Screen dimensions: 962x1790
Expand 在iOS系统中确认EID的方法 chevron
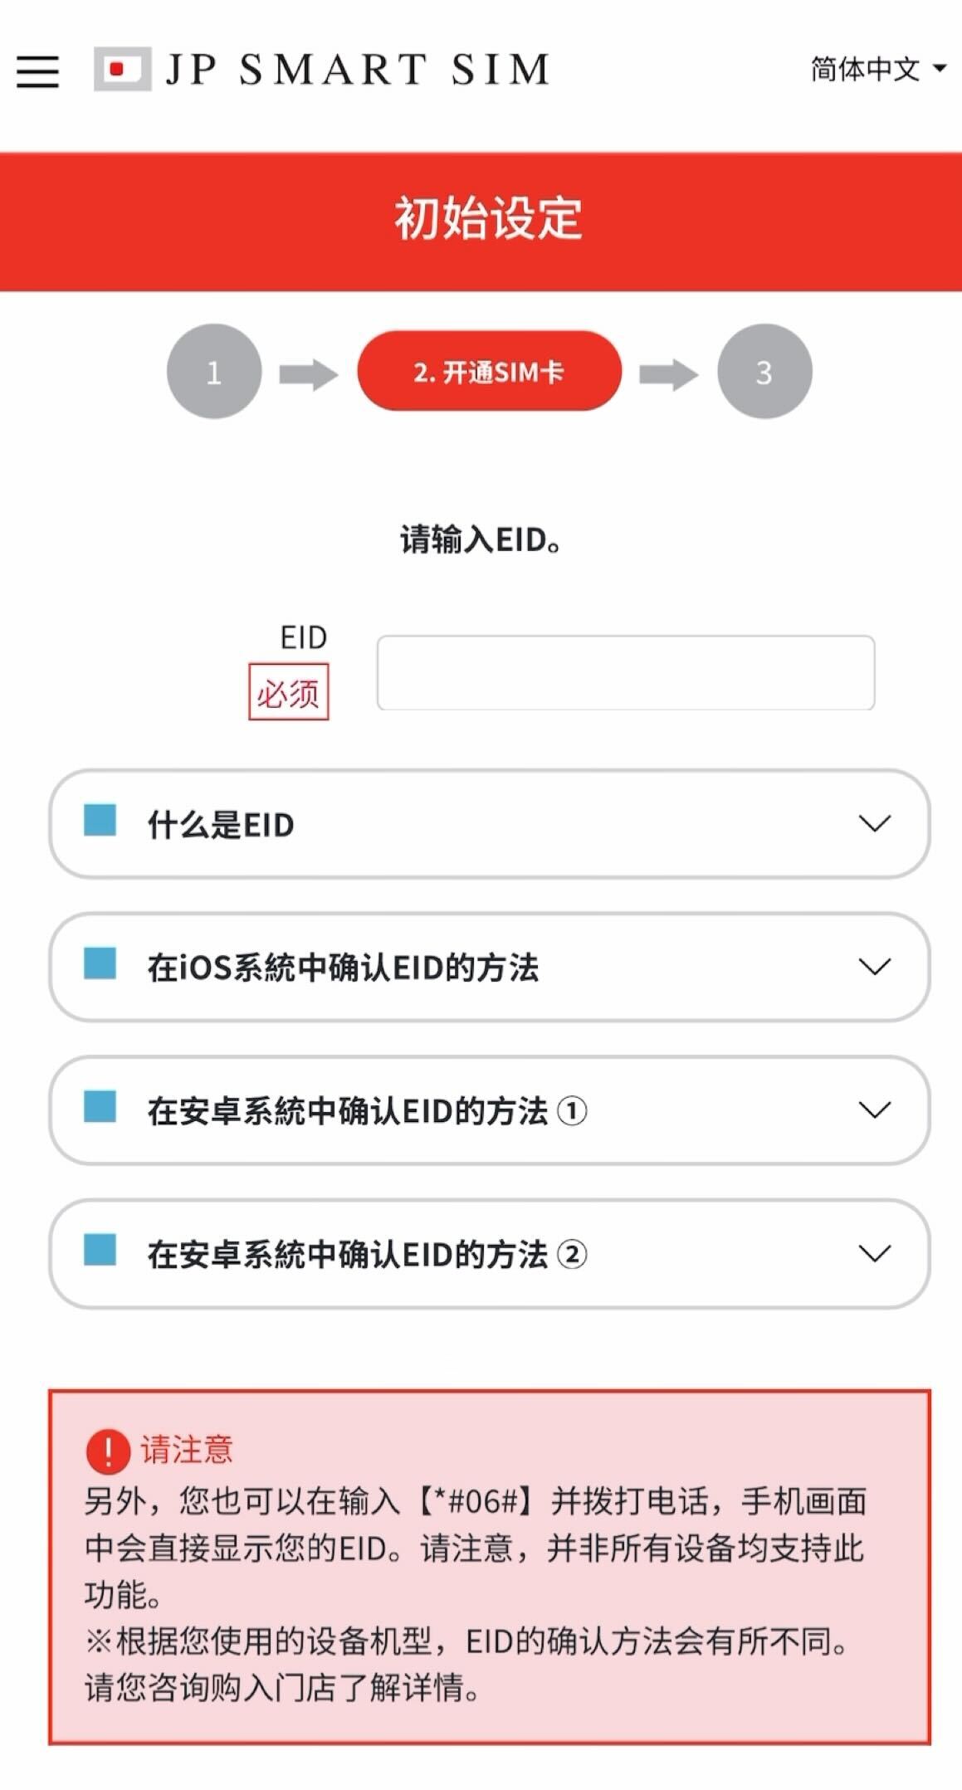(875, 967)
